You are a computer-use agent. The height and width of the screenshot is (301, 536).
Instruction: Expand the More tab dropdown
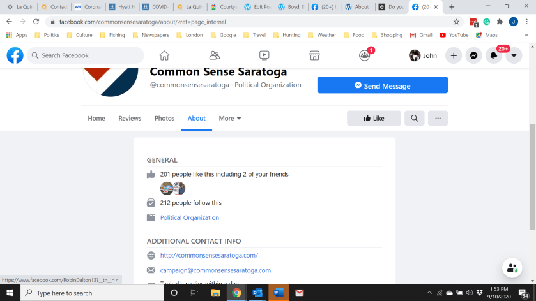(230, 118)
